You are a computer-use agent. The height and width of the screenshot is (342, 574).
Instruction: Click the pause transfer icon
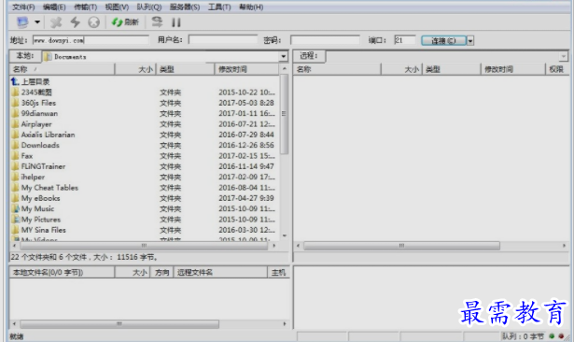(176, 22)
